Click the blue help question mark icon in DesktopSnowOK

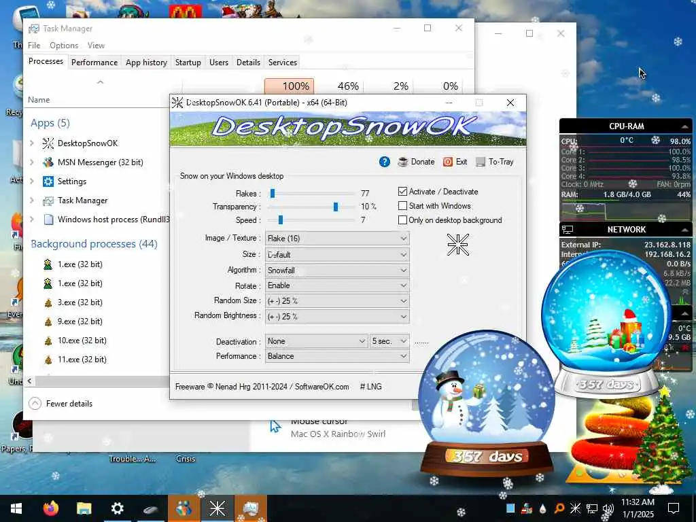(x=385, y=162)
